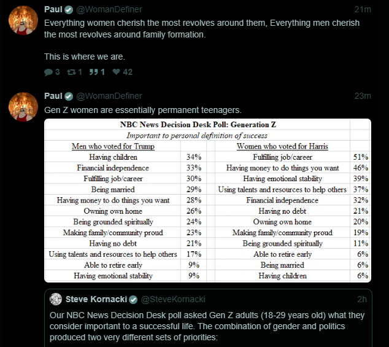Click Steve Kornacki's profile avatar
The height and width of the screenshot is (347, 389).
click(x=56, y=299)
